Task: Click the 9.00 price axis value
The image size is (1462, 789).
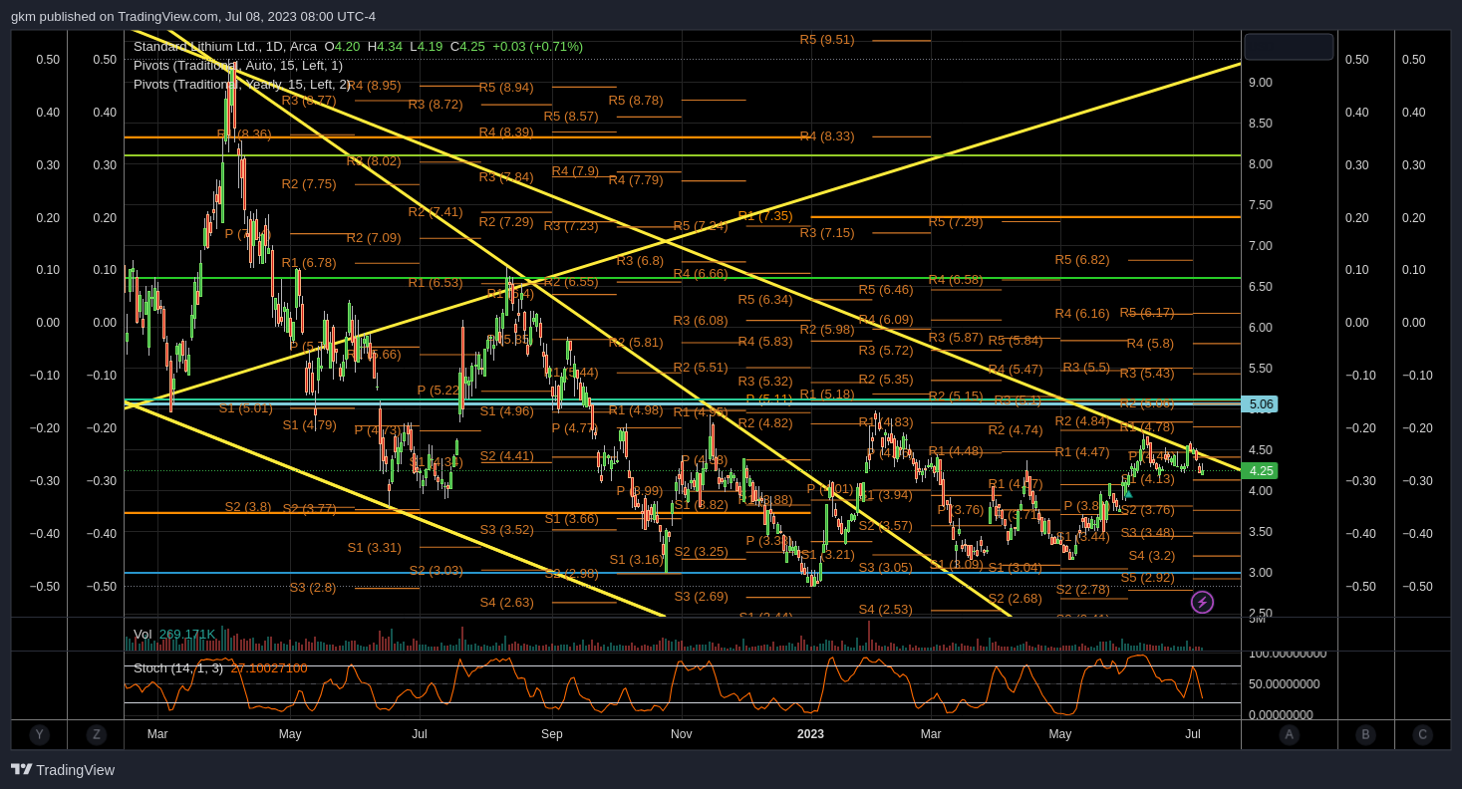Action: [x=1261, y=83]
